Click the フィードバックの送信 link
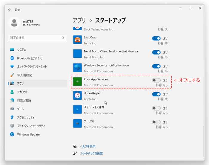 (91, 153)
